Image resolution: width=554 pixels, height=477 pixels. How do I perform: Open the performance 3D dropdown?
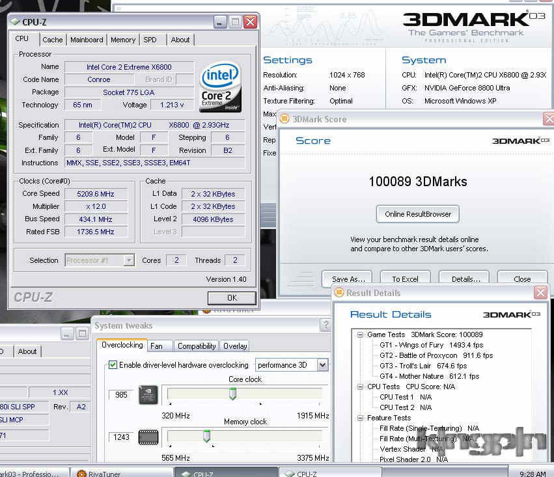tap(322, 365)
